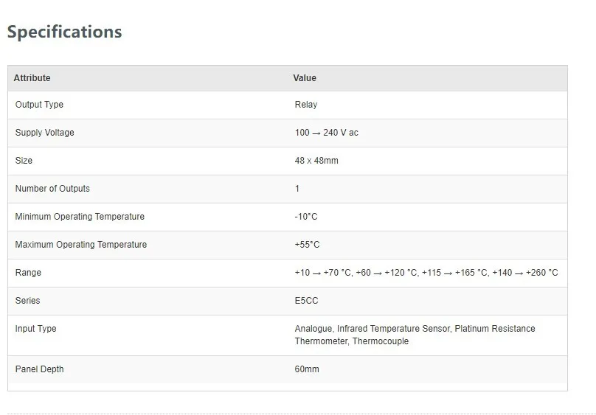
Task: Select the Series attribute label
Action: [x=27, y=301]
